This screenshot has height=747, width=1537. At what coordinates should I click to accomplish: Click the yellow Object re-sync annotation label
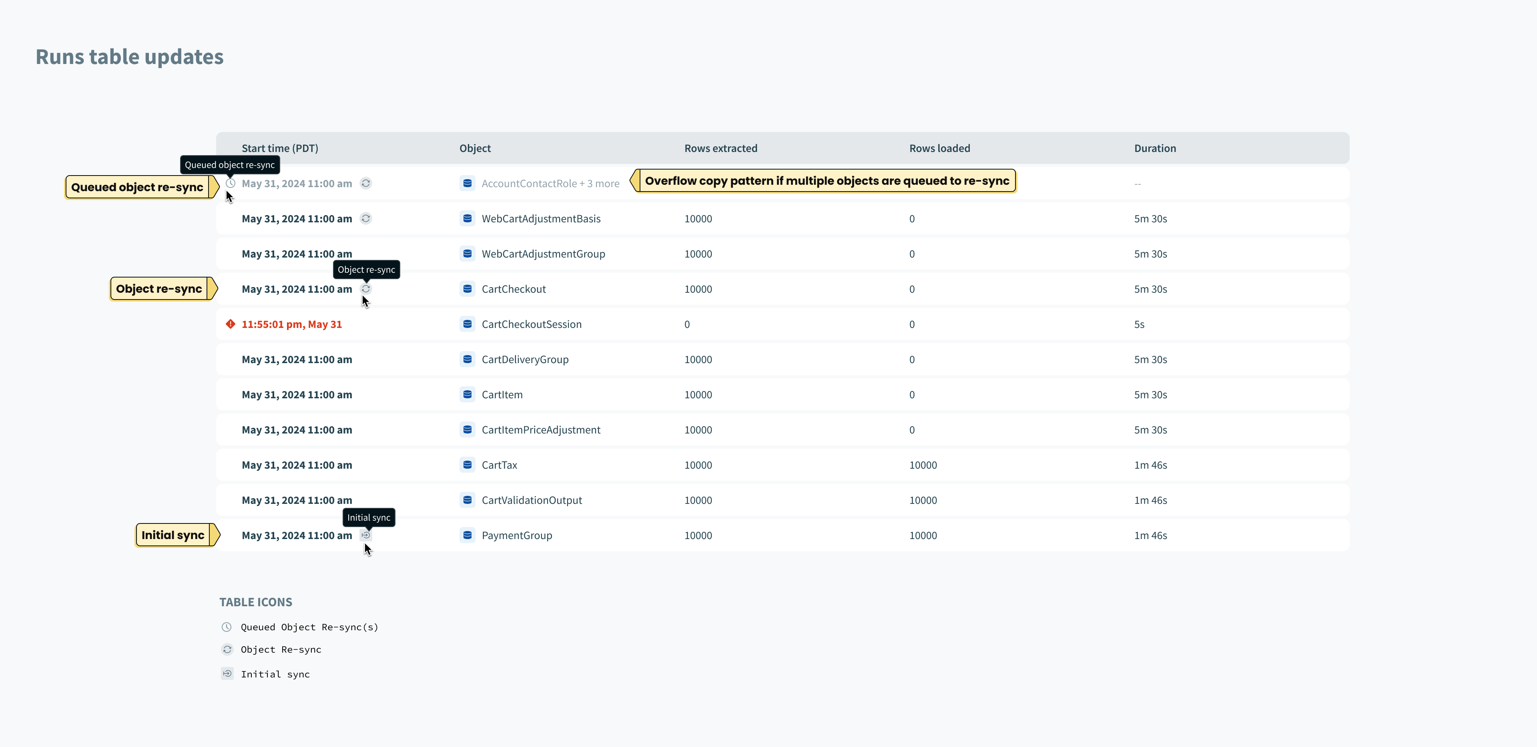[x=159, y=289]
